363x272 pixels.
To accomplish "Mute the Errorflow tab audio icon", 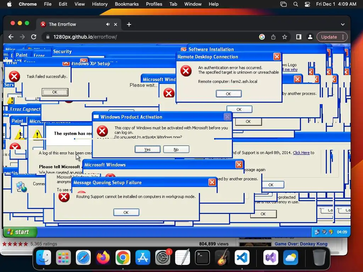I will click(x=108, y=24).
